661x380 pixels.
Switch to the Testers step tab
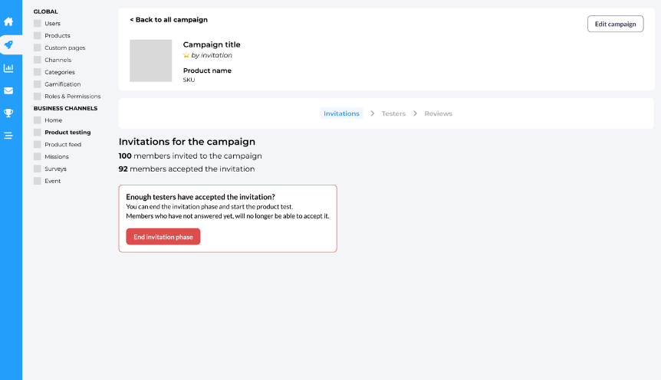(393, 113)
